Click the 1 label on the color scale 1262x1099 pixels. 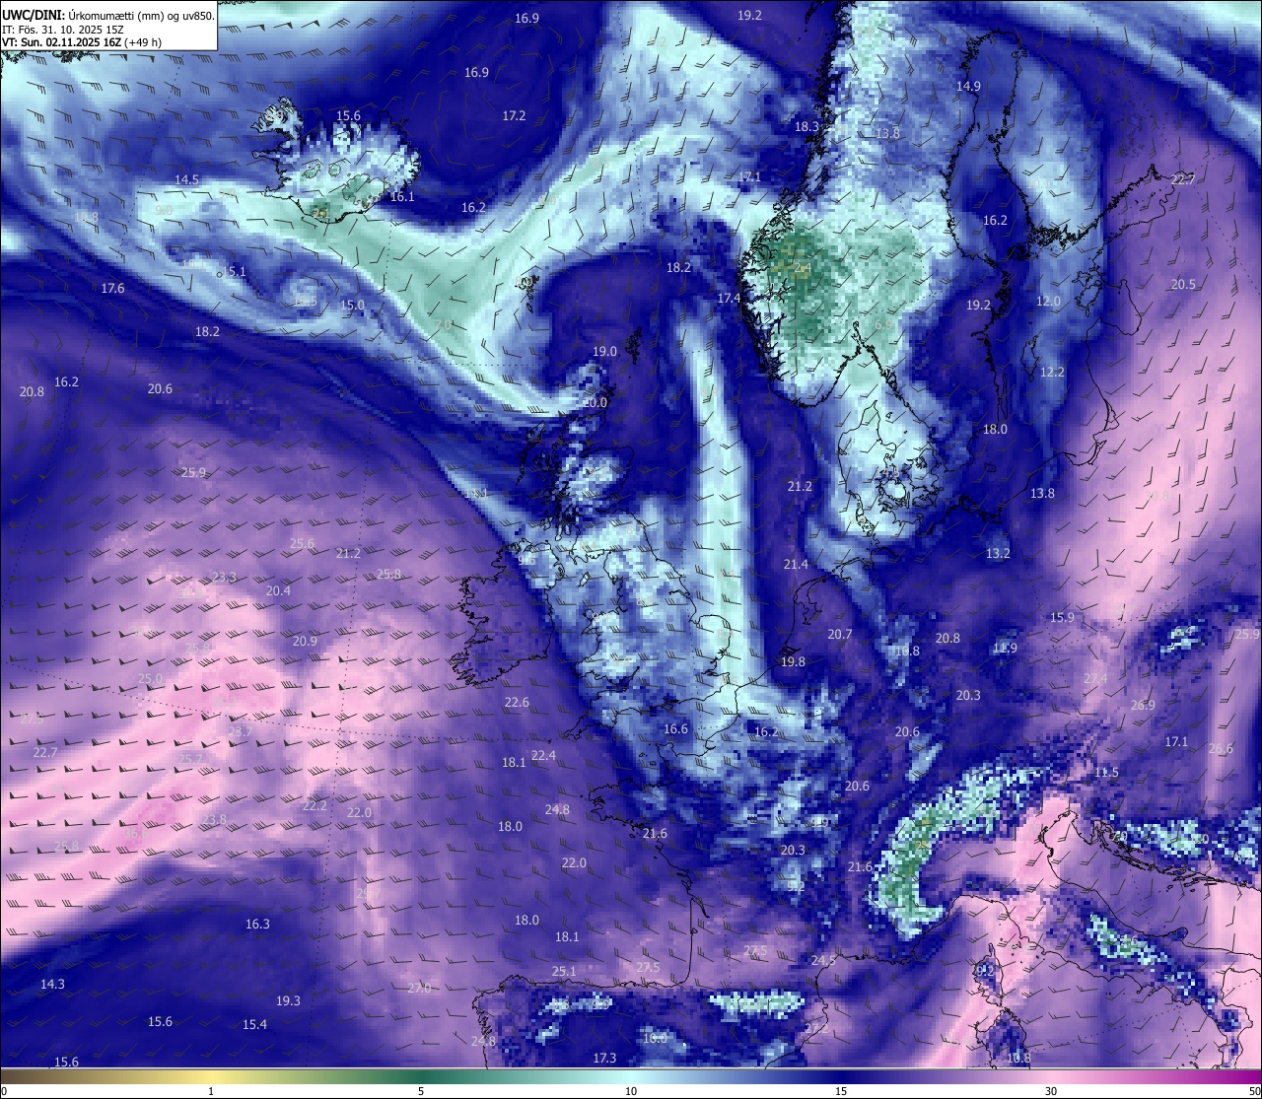(x=211, y=1091)
